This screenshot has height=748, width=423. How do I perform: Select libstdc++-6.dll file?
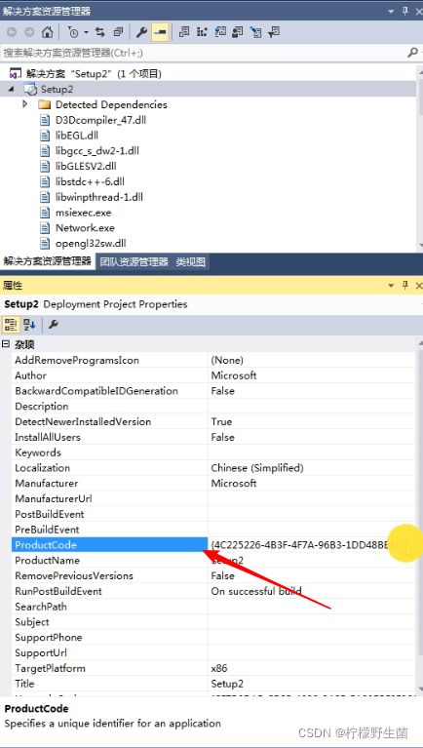(x=90, y=181)
